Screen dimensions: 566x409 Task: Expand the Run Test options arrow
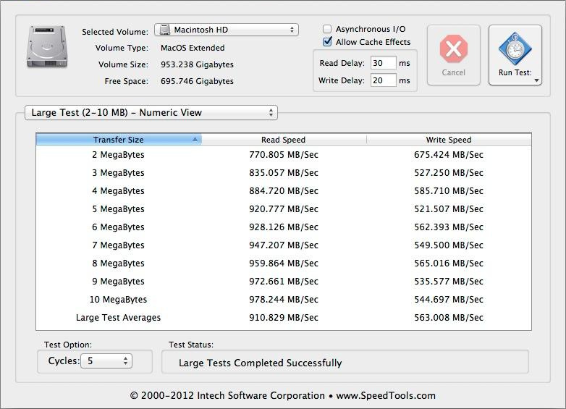pyautogui.click(x=537, y=80)
